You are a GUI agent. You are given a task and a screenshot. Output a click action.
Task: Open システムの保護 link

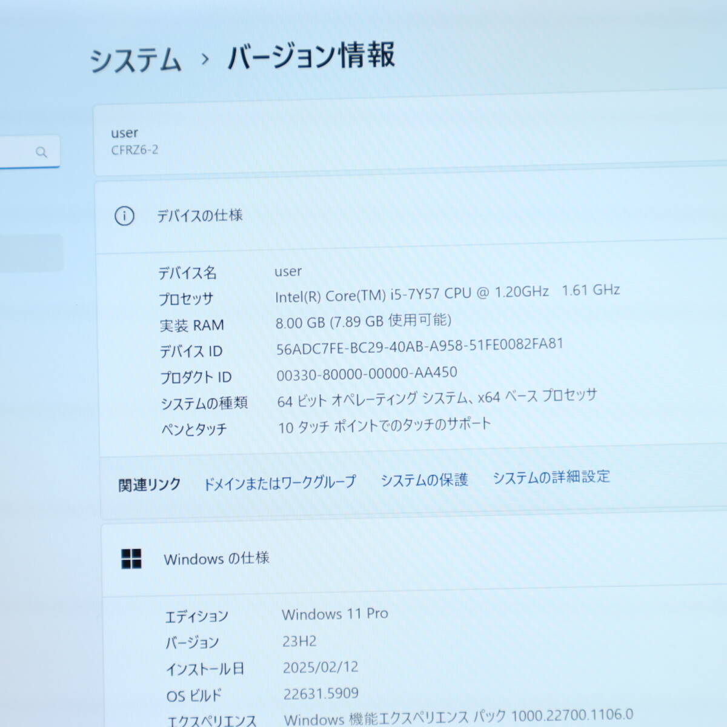424,480
